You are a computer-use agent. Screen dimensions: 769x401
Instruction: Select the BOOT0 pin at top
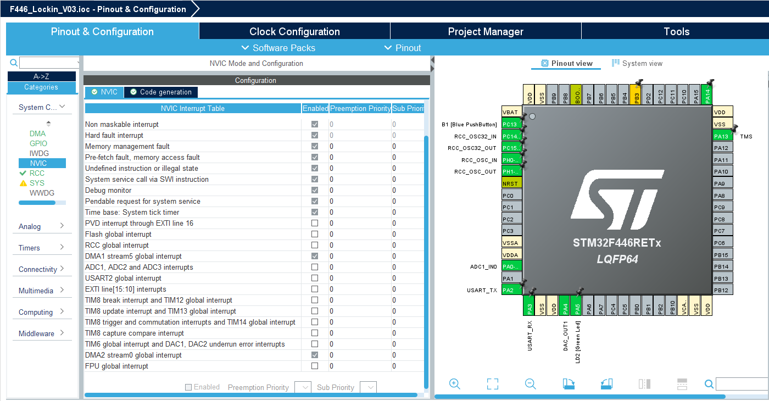pyautogui.click(x=577, y=95)
